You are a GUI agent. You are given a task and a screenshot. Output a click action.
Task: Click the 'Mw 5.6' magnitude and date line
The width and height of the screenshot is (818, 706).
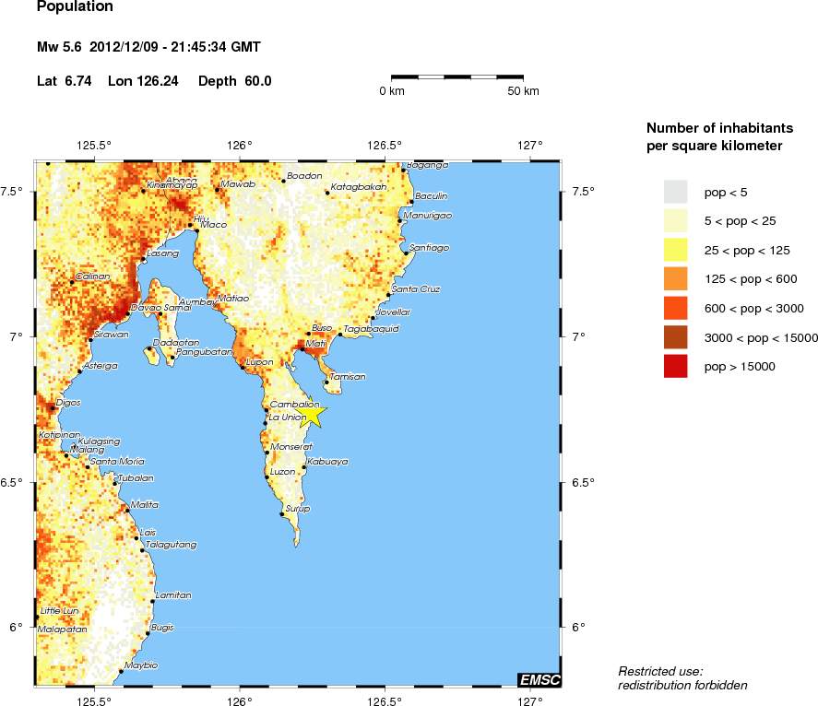click(148, 47)
